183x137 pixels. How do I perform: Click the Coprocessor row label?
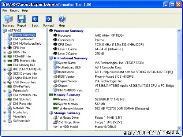[66, 40]
